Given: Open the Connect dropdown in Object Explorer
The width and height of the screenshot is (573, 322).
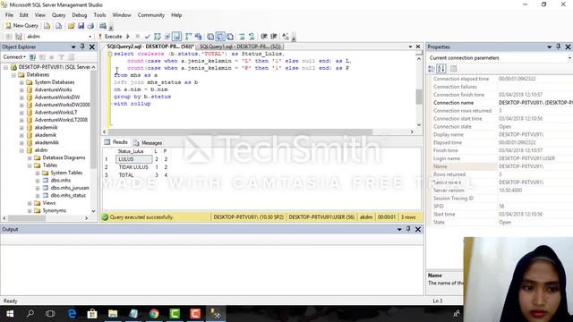Looking at the screenshot, I should (x=14, y=57).
